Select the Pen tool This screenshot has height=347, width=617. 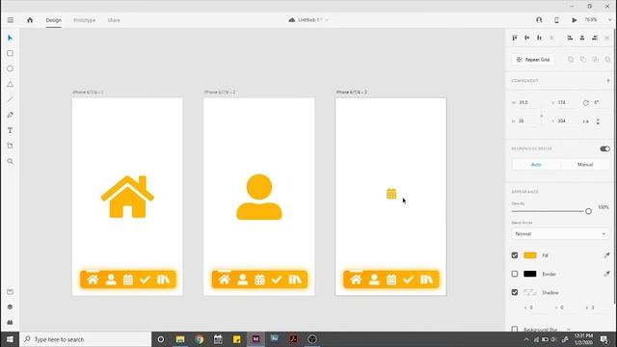pyautogui.click(x=10, y=115)
